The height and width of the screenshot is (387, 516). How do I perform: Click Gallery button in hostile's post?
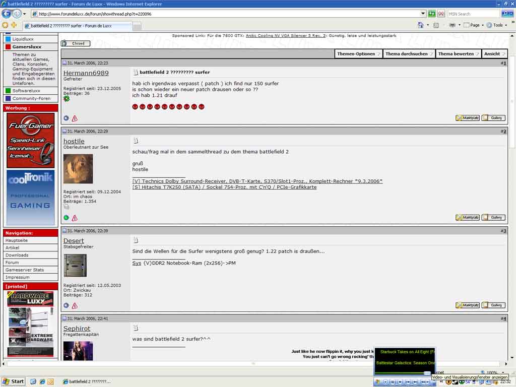493,217
